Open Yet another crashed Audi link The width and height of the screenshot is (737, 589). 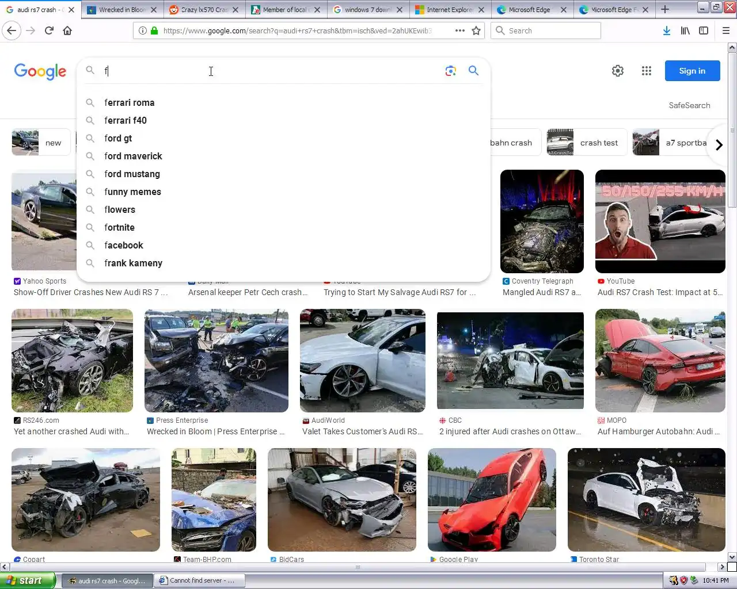[x=71, y=431]
